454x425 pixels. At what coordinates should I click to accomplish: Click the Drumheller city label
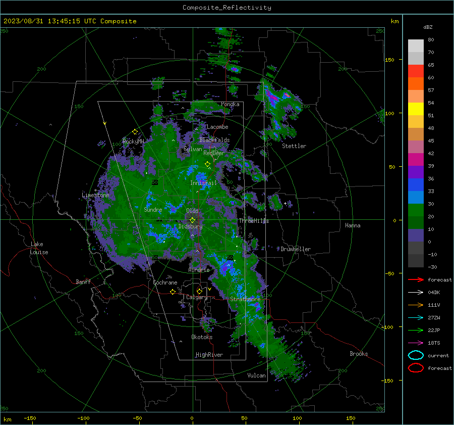(296, 249)
